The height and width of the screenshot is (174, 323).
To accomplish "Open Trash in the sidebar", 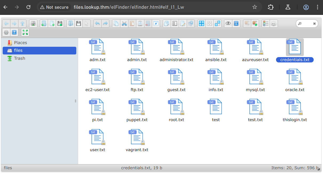I will (39, 58).
